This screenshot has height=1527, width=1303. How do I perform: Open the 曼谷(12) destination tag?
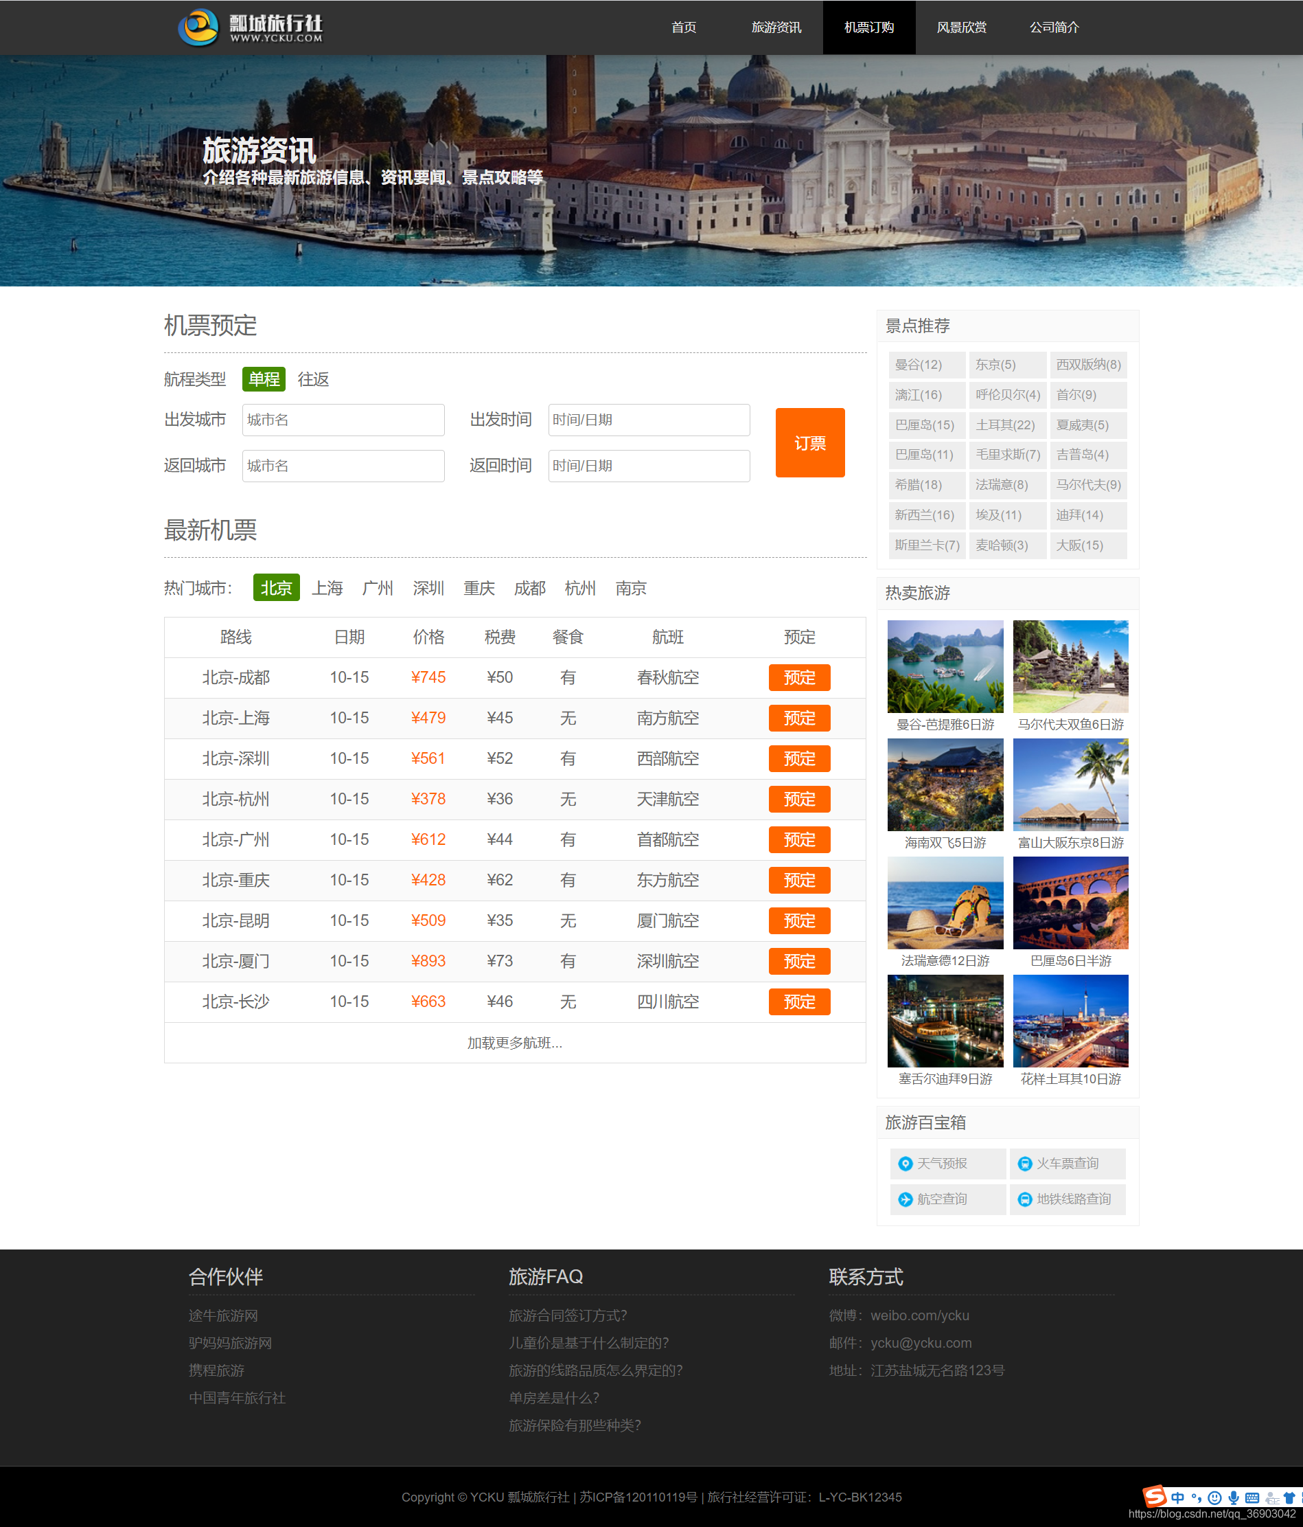click(x=927, y=365)
